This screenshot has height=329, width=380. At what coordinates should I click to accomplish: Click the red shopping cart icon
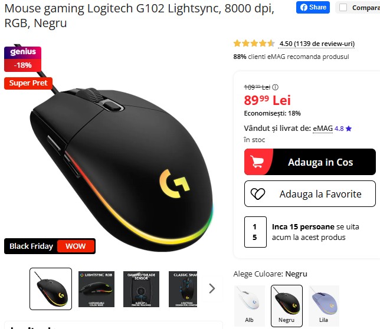point(257,162)
